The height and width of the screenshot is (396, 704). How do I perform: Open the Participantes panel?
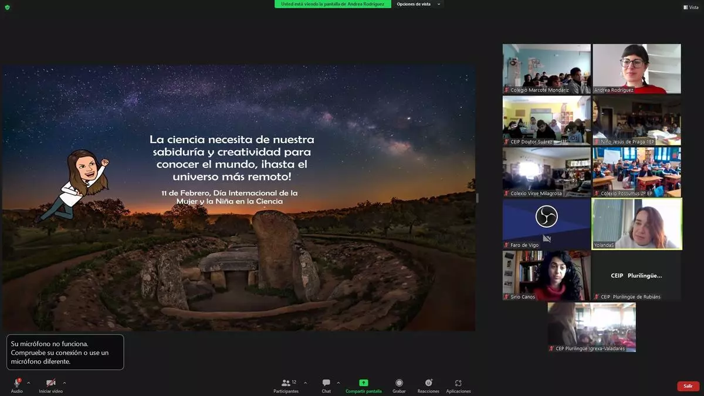286,385
